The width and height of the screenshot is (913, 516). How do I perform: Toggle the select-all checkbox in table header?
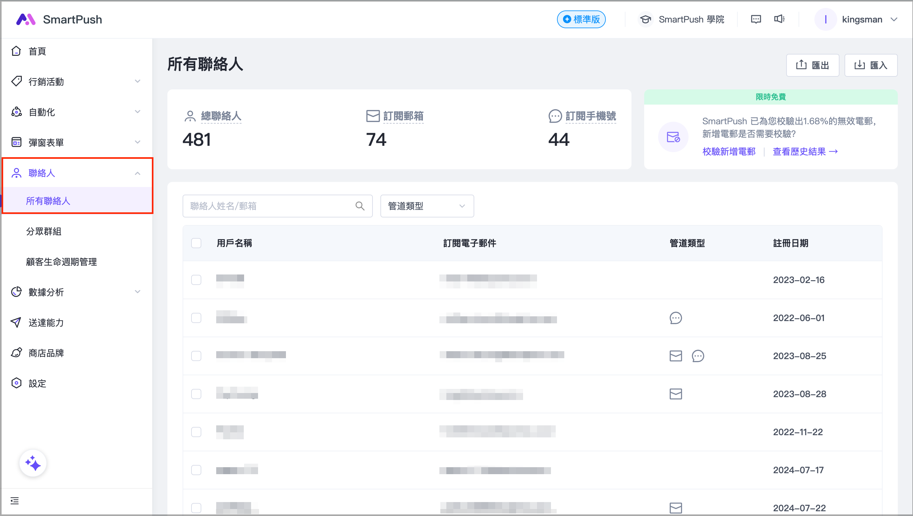click(x=196, y=243)
